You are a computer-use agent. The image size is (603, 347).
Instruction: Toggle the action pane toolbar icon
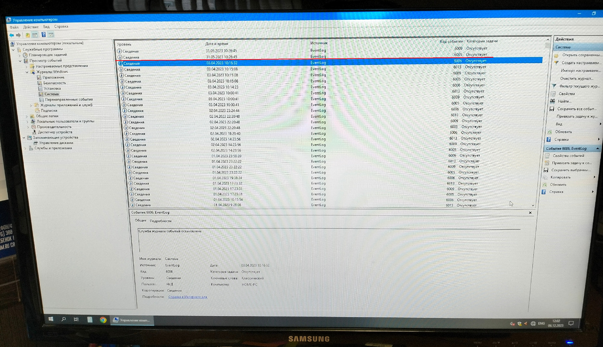(x=51, y=35)
